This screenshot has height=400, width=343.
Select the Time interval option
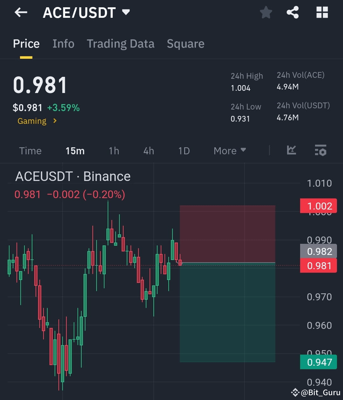point(30,150)
